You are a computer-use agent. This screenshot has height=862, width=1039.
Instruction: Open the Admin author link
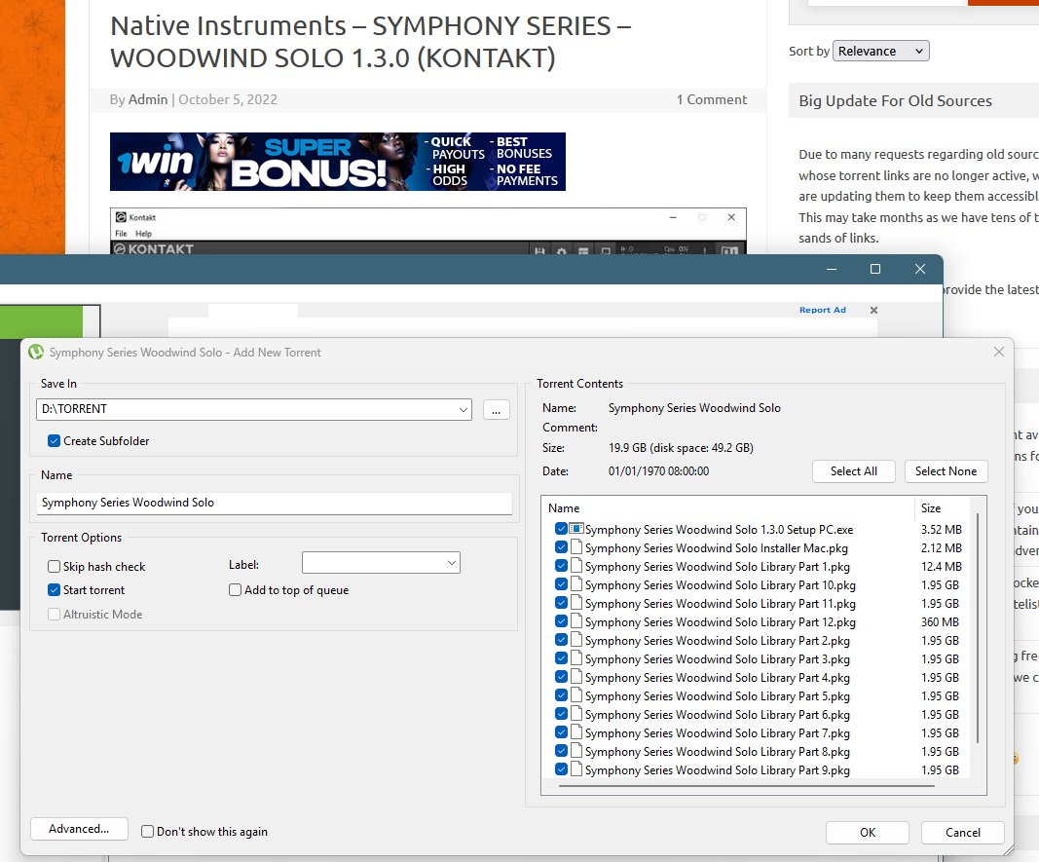point(148,99)
